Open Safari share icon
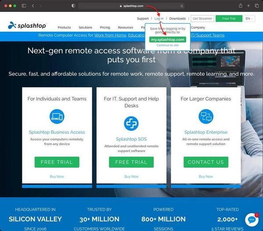This screenshot has height=231, width=263. tap(240, 6)
